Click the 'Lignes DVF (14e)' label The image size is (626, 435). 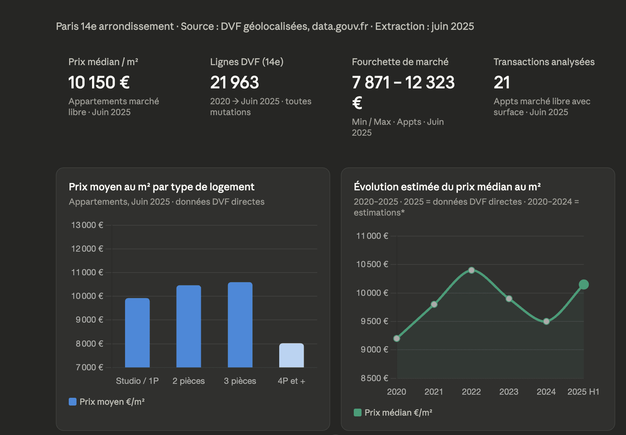(x=247, y=62)
